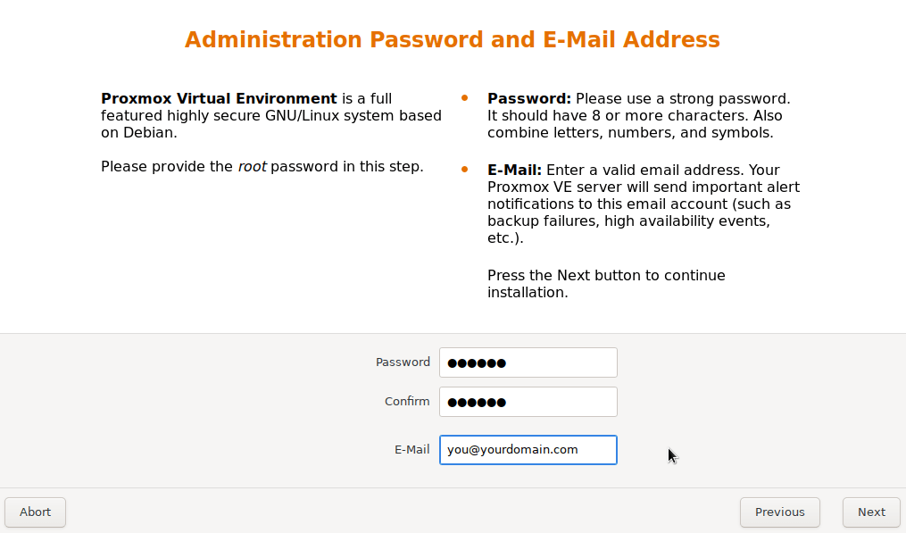Image resolution: width=906 pixels, height=533 pixels.
Task: Select the E-Mail address field
Action: coord(528,450)
